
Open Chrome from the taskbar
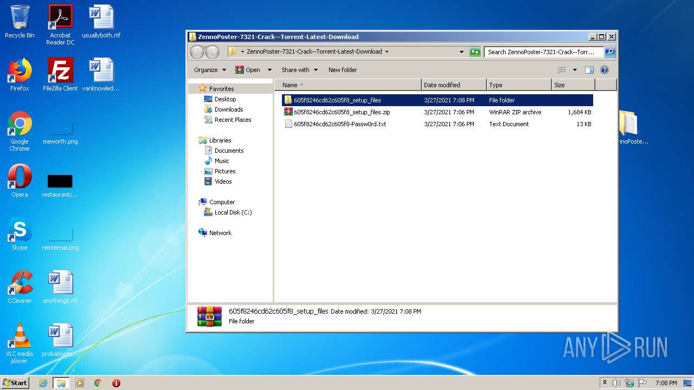98,383
